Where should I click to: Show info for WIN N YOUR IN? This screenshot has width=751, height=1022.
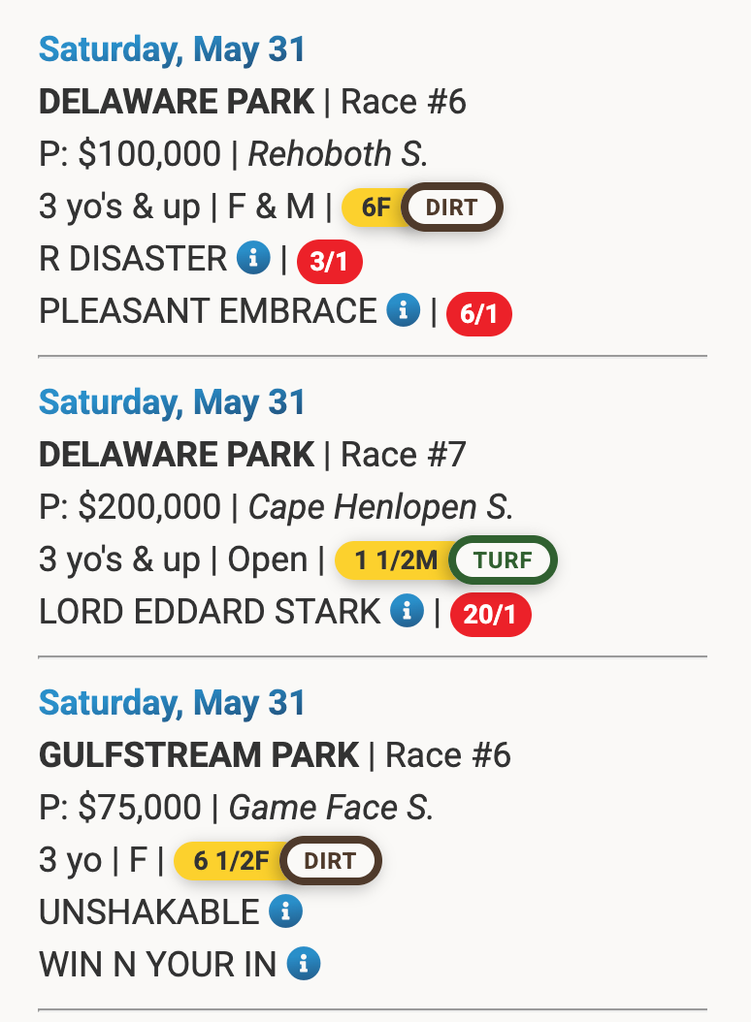pos(304,964)
